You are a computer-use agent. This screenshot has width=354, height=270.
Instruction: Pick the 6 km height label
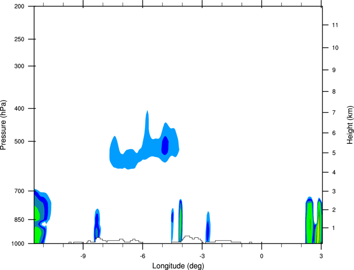[x=334, y=133]
